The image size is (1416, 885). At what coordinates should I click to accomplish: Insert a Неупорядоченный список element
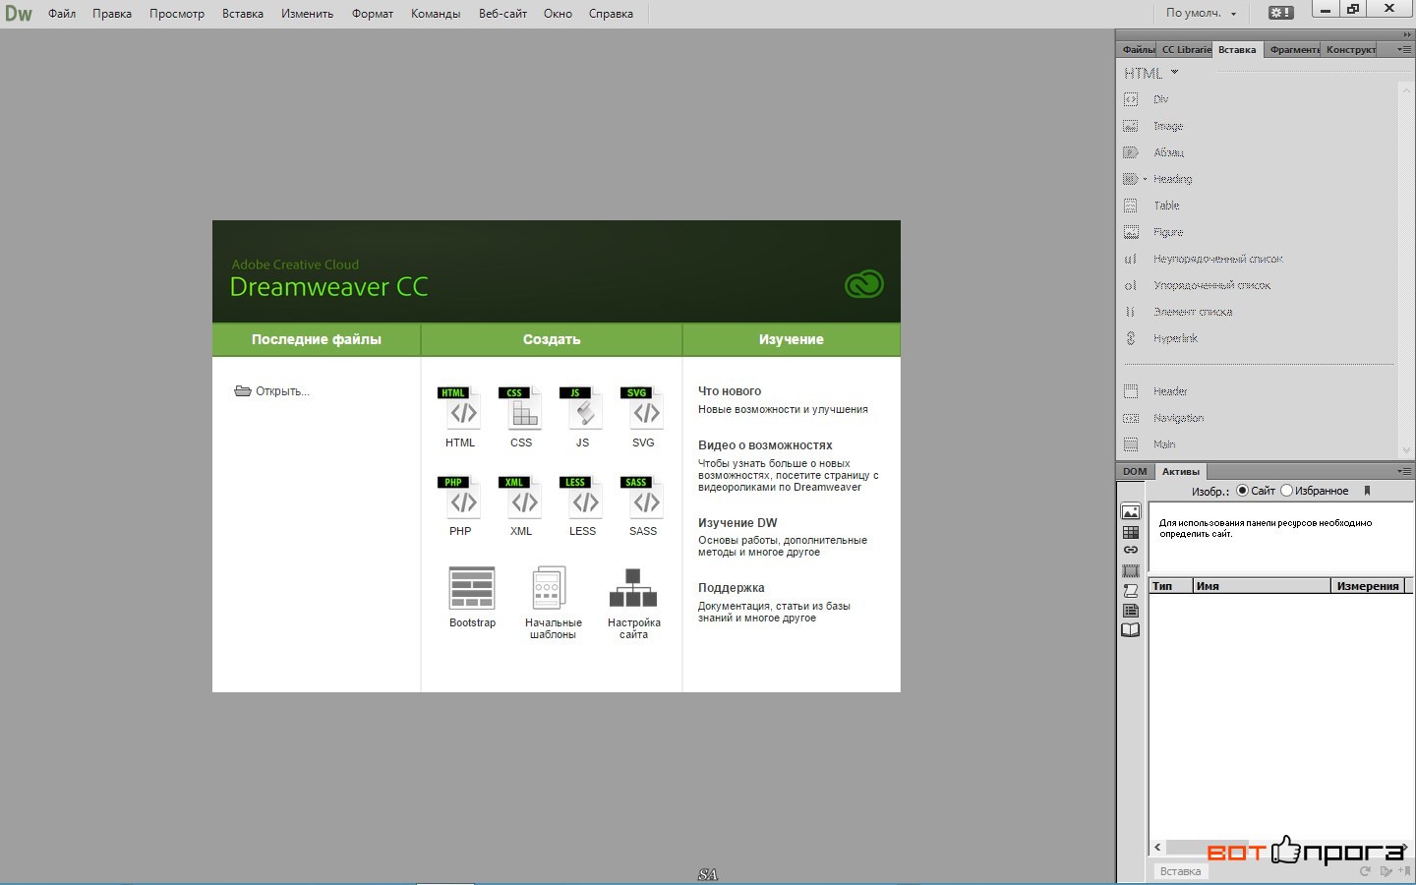(1204, 259)
